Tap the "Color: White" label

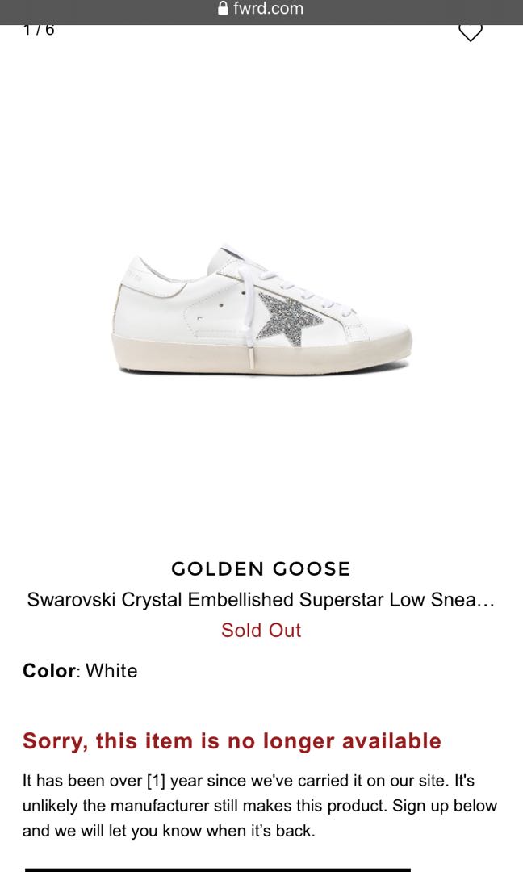[78, 670]
